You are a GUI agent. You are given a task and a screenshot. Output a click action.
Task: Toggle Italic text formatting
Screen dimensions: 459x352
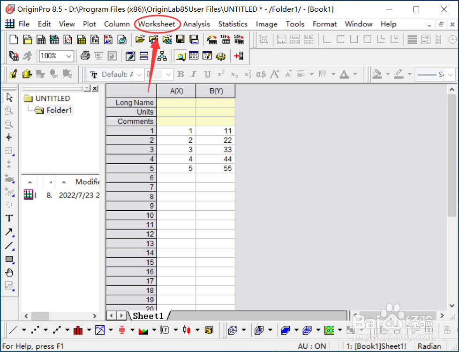click(x=194, y=75)
